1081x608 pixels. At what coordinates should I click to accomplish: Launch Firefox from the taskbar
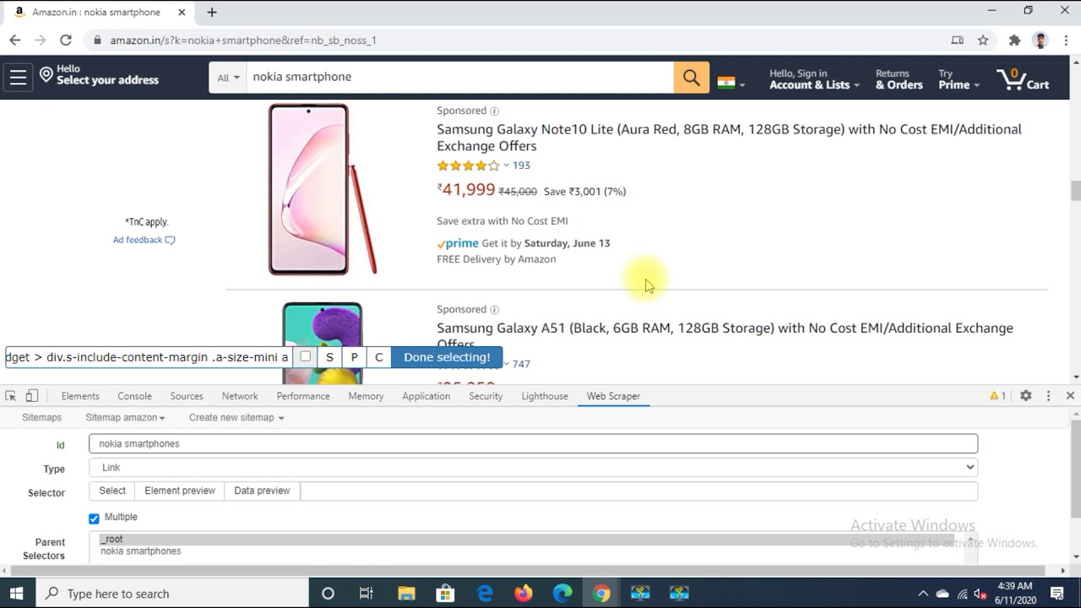[x=524, y=594]
